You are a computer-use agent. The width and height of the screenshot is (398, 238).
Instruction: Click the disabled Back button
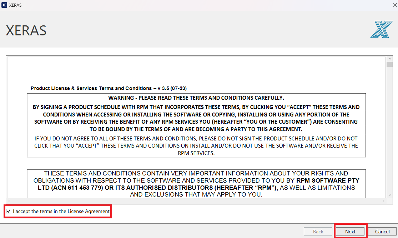tap(318, 231)
